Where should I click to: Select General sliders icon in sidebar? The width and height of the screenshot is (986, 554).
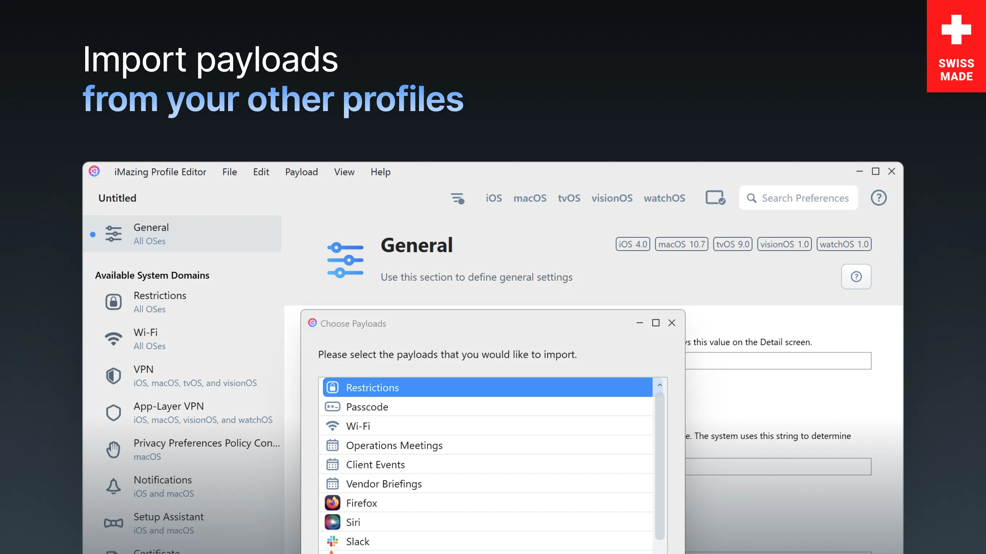coord(113,234)
